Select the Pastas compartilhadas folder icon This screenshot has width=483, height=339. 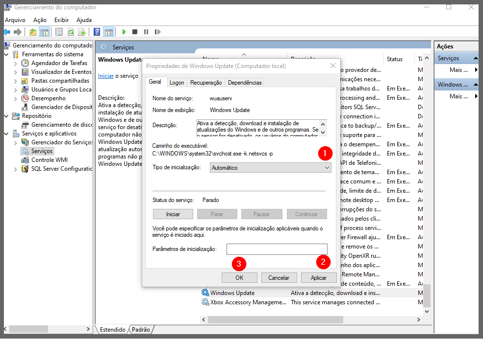coord(25,81)
